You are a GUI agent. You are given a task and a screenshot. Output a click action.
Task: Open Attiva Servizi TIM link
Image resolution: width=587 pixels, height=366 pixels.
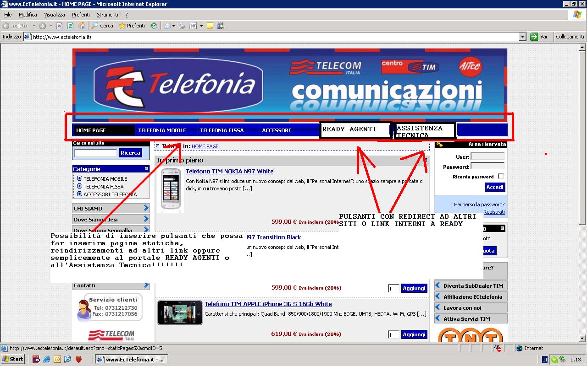coord(471,319)
